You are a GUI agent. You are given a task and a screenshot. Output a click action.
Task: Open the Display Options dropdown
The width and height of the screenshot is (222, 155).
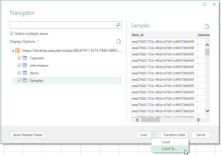pyautogui.click(x=25, y=42)
